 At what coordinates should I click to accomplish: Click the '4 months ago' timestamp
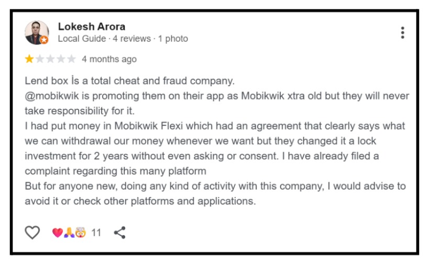(x=109, y=59)
